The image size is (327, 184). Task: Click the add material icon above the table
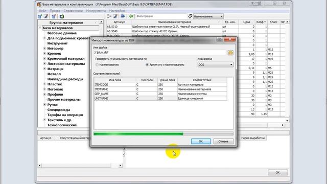coord(109,16)
